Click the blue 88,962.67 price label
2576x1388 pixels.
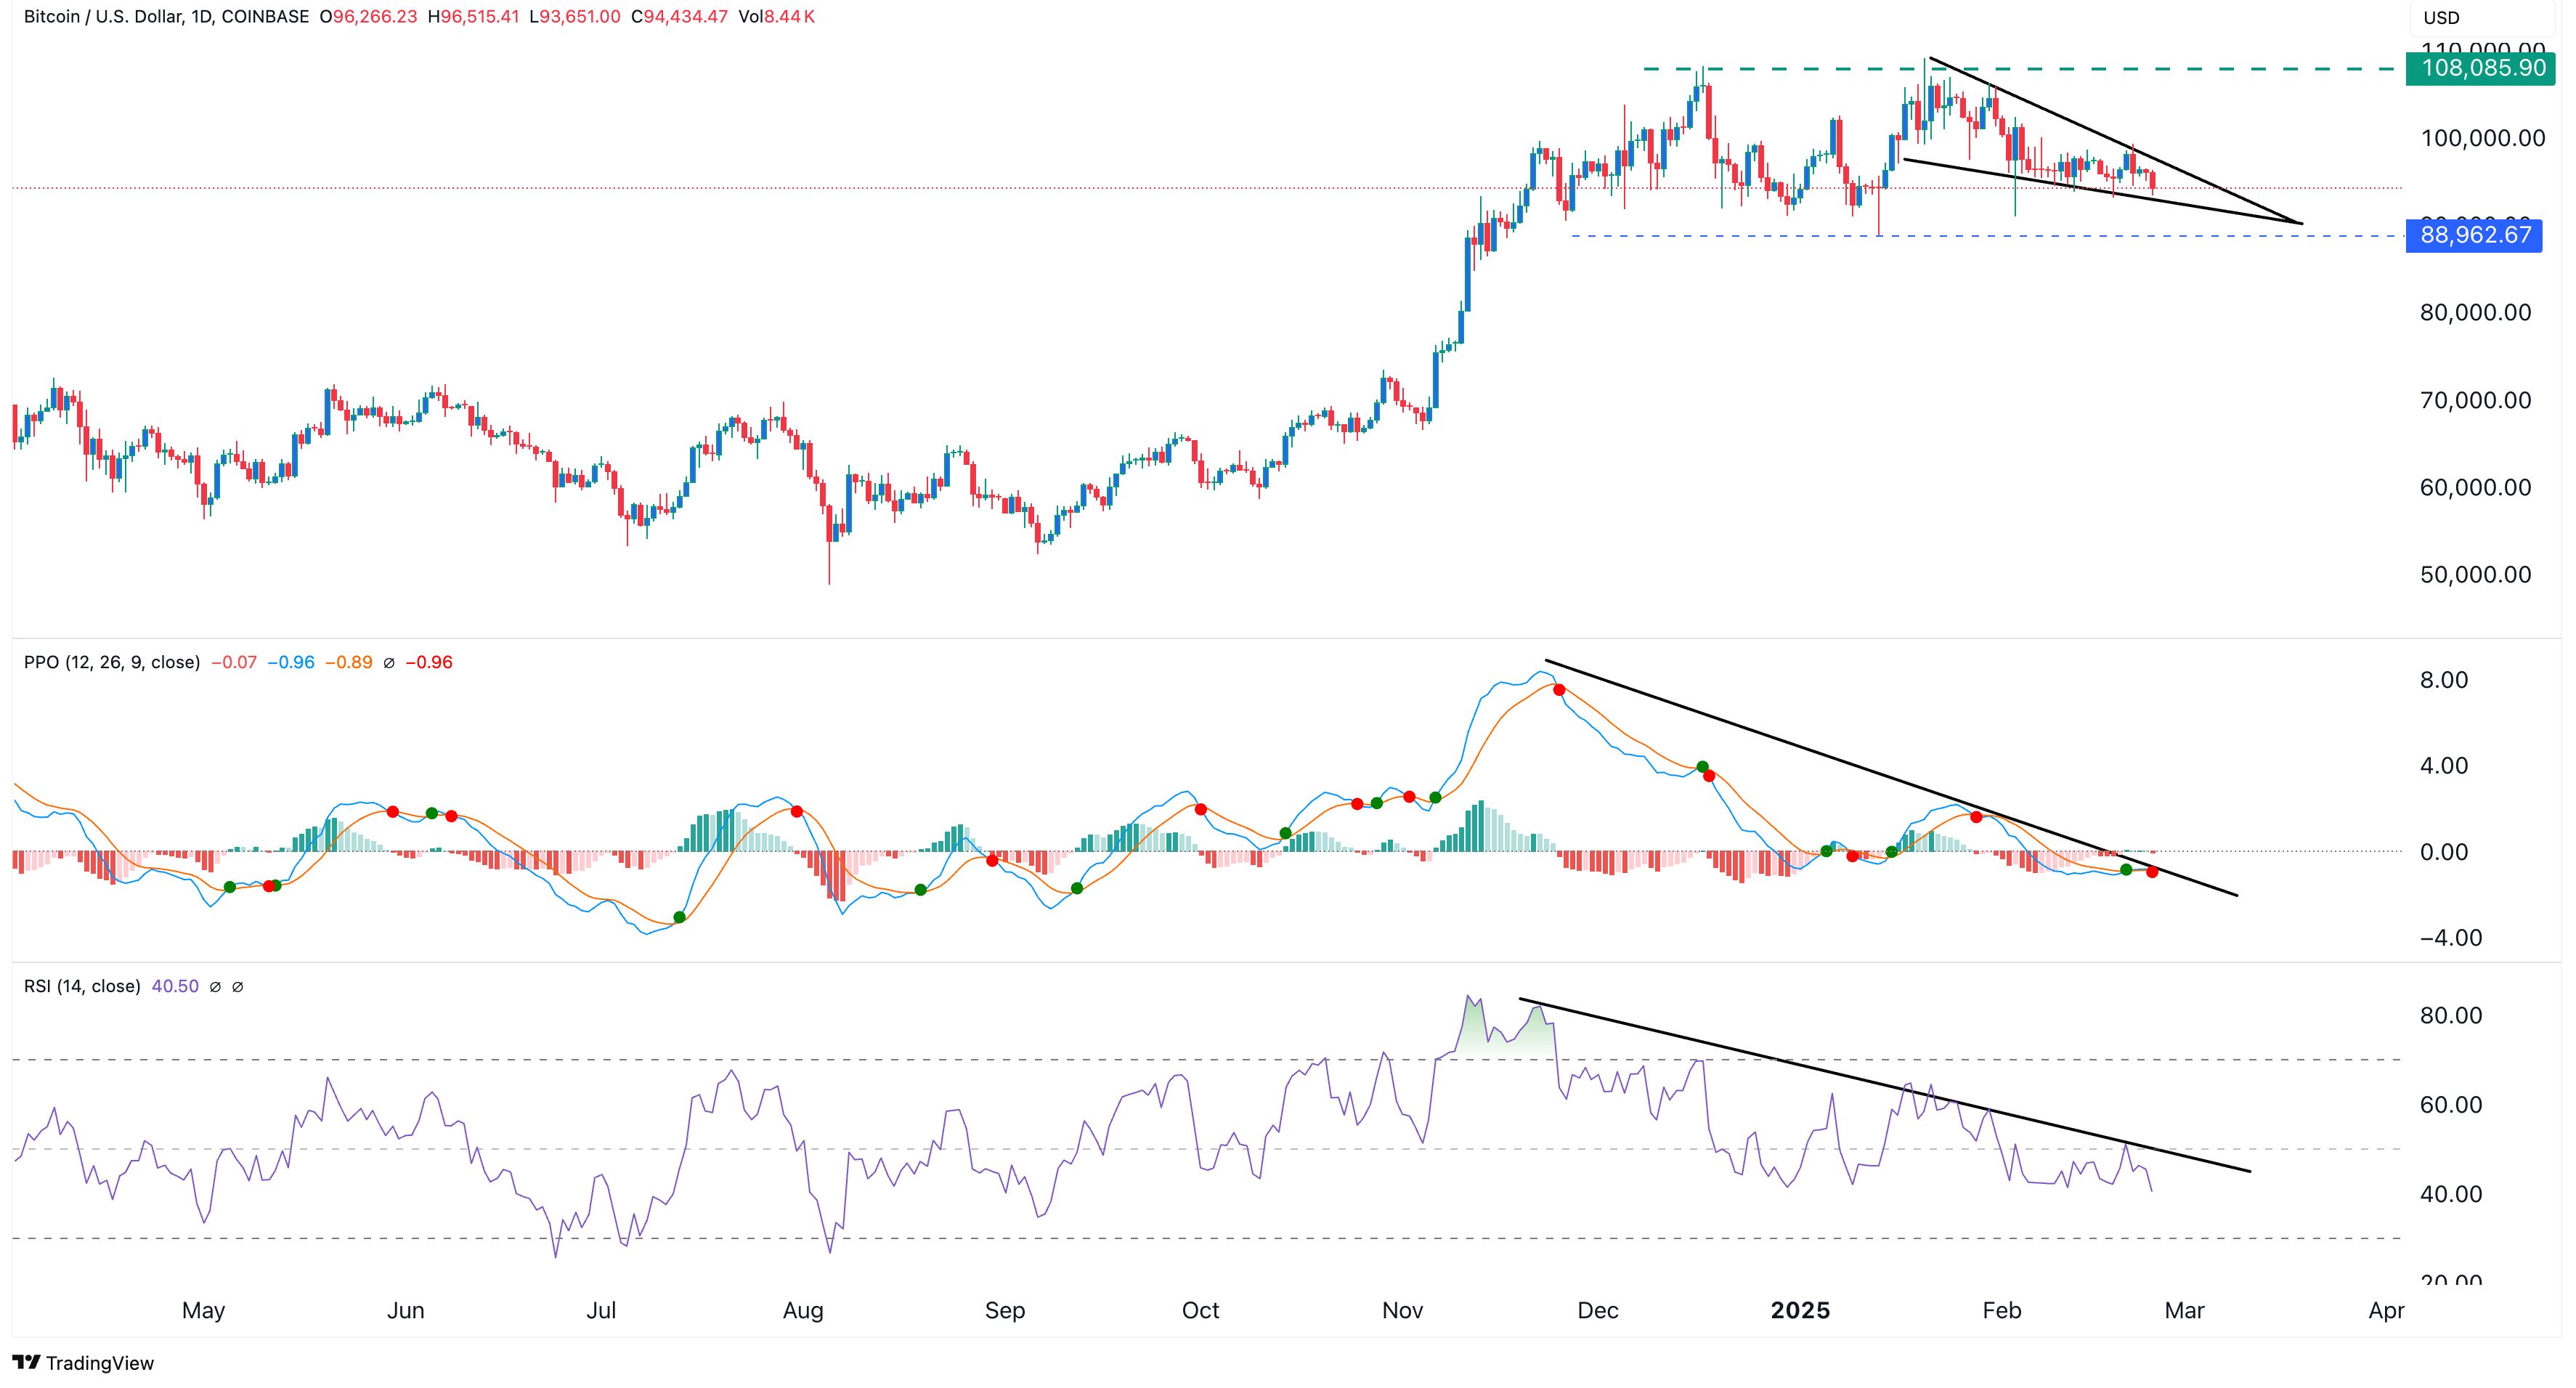[x=2474, y=236]
